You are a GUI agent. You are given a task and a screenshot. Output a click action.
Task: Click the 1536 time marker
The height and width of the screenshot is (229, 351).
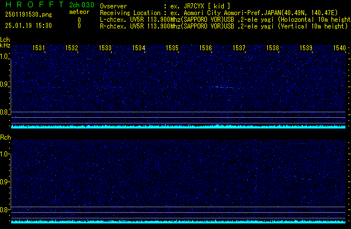click(x=205, y=48)
